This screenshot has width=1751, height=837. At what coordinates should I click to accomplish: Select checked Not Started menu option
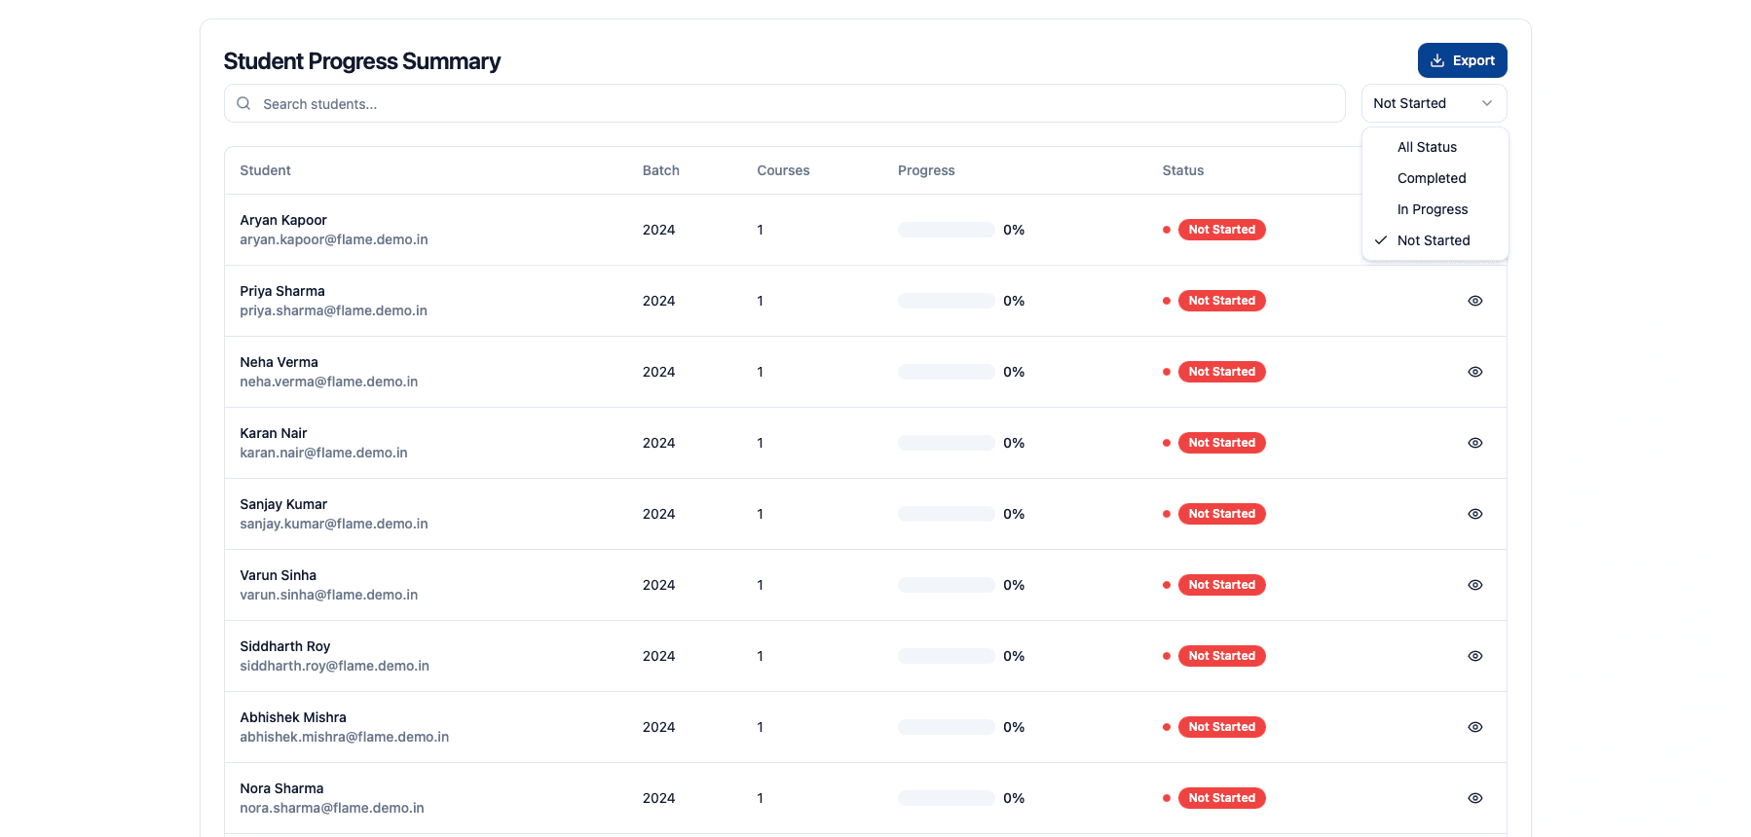(x=1434, y=240)
